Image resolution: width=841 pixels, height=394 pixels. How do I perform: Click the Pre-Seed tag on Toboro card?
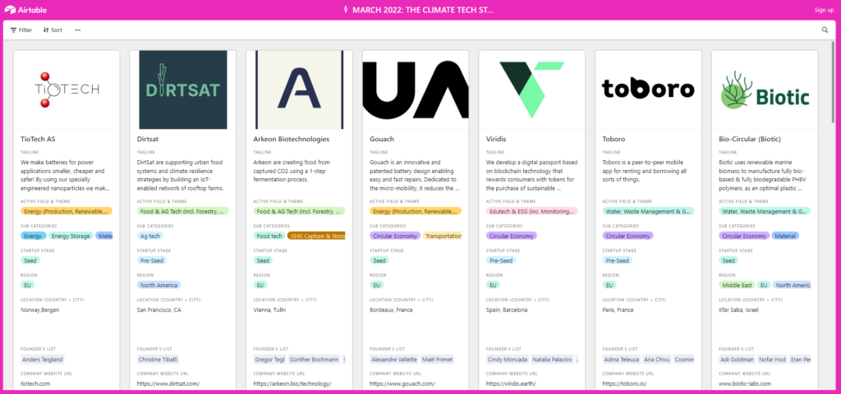pos(618,260)
